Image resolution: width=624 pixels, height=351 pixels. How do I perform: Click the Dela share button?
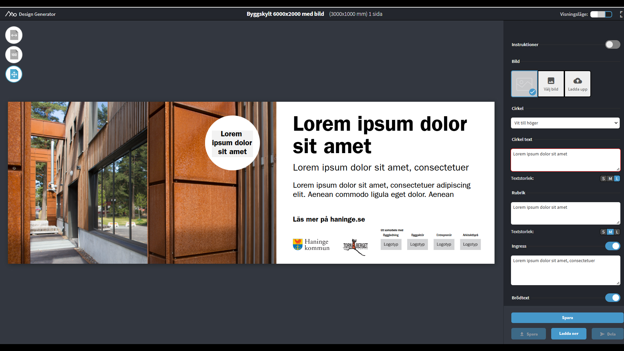point(608,334)
